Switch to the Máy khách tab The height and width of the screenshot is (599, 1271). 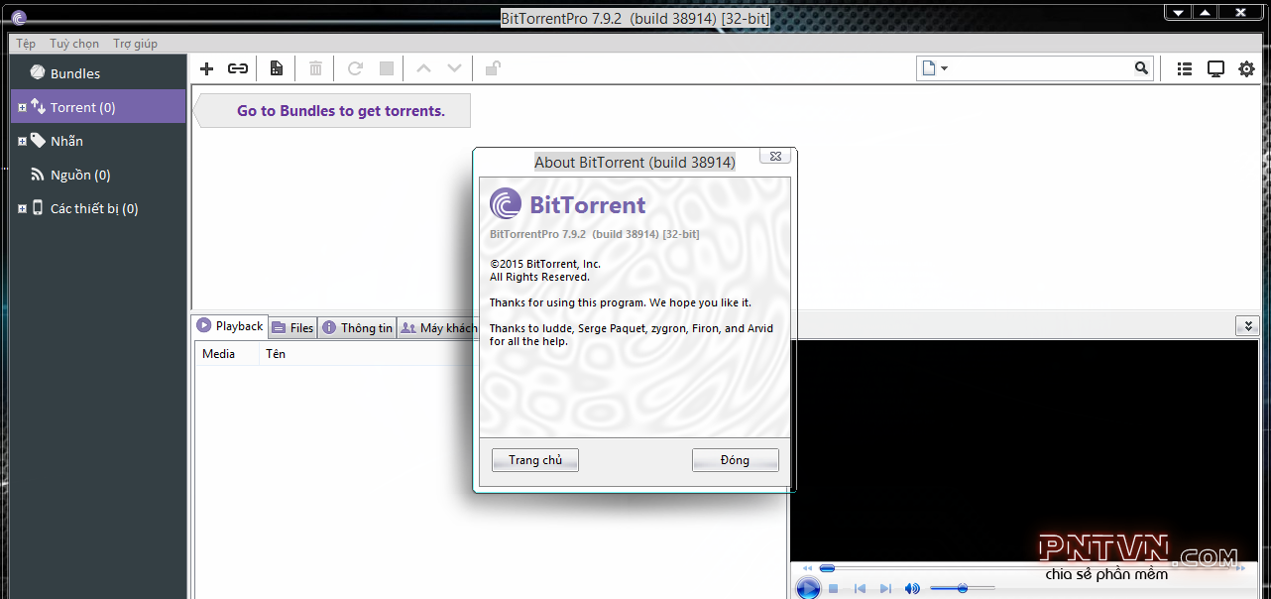click(437, 327)
